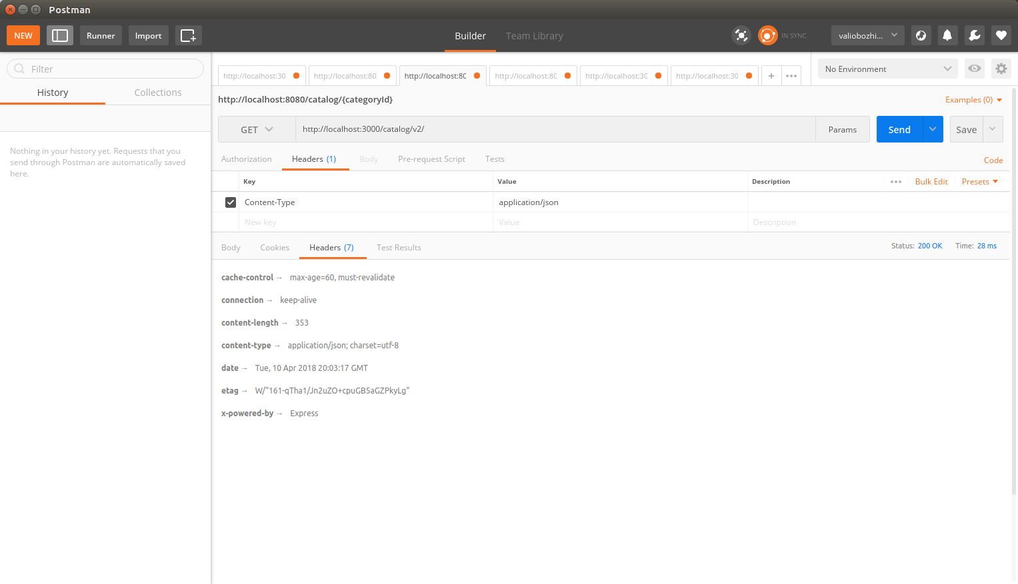Image resolution: width=1018 pixels, height=584 pixels.
Task: Select the response Headers (7) tab
Action: [331, 248]
